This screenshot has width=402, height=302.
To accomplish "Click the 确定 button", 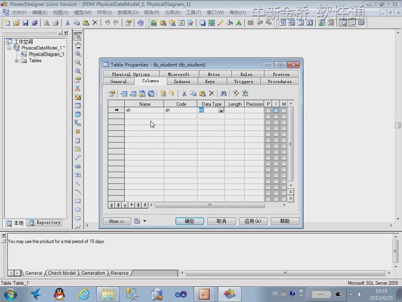I will (x=190, y=221).
